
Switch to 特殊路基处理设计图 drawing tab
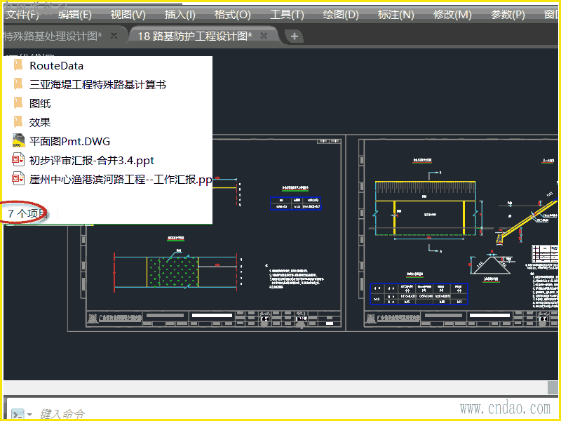[x=53, y=36]
